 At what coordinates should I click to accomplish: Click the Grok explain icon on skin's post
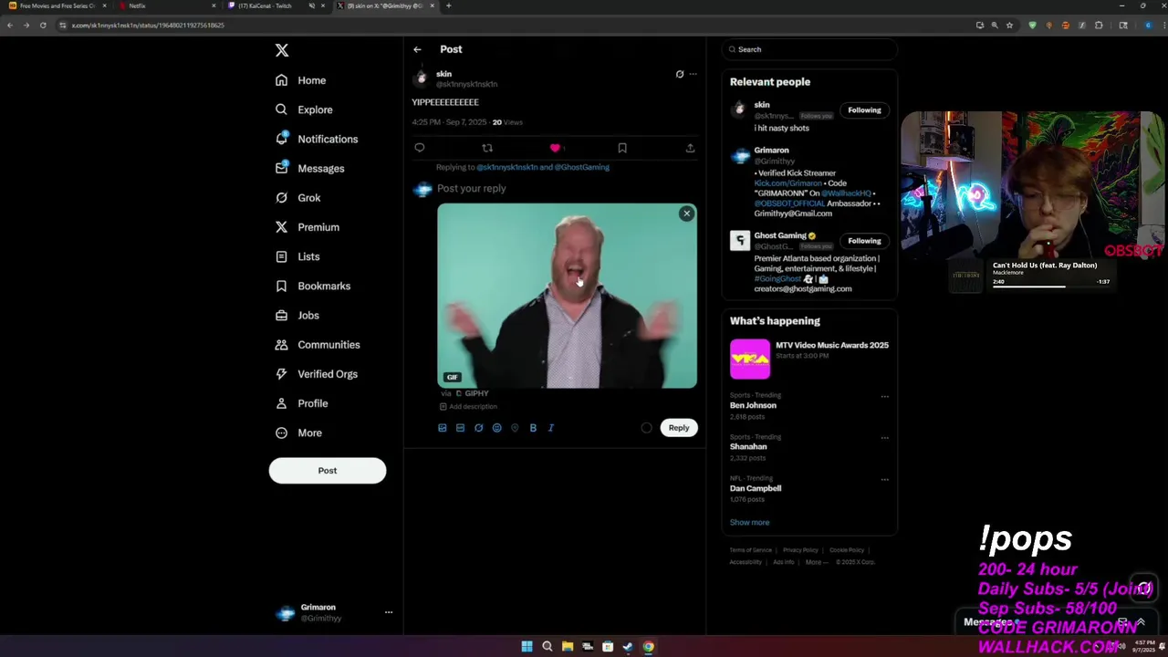pos(679,74)
